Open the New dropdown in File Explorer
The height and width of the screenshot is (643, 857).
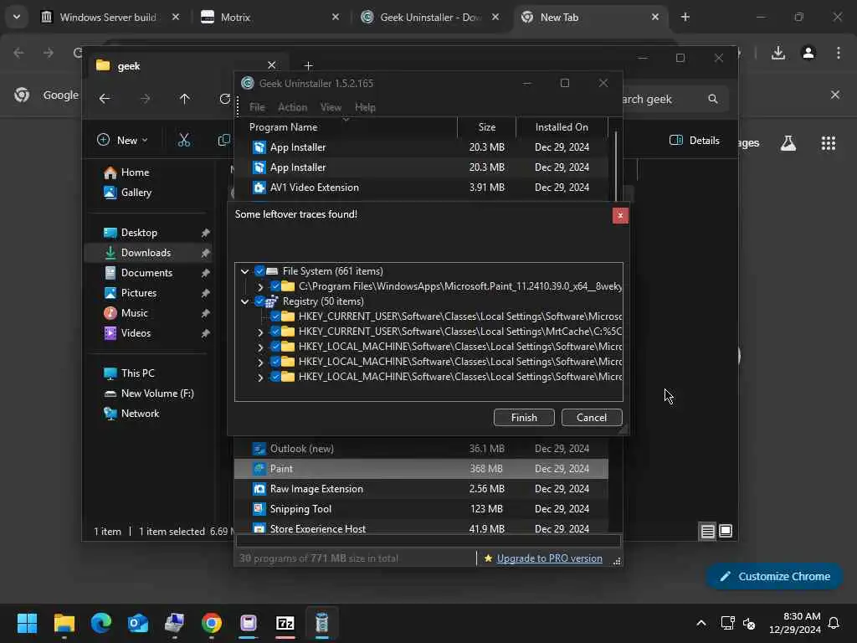pos(122,140)
